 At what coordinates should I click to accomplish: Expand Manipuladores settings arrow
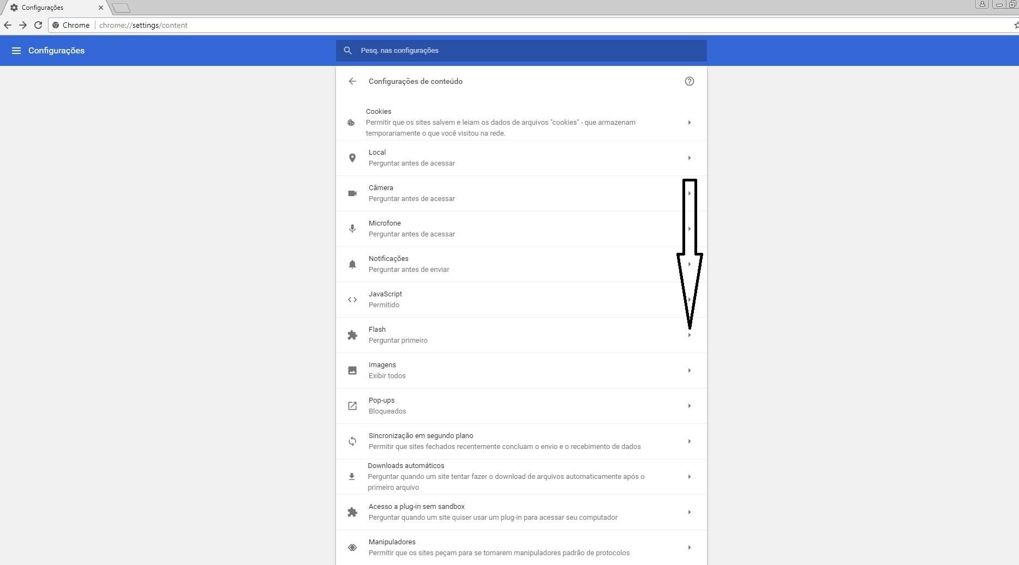pos(689,548)
